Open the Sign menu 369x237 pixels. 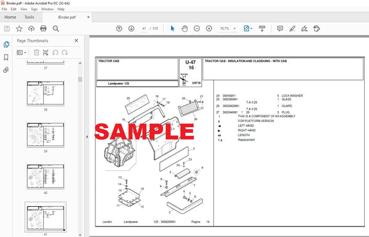(34, 9)
